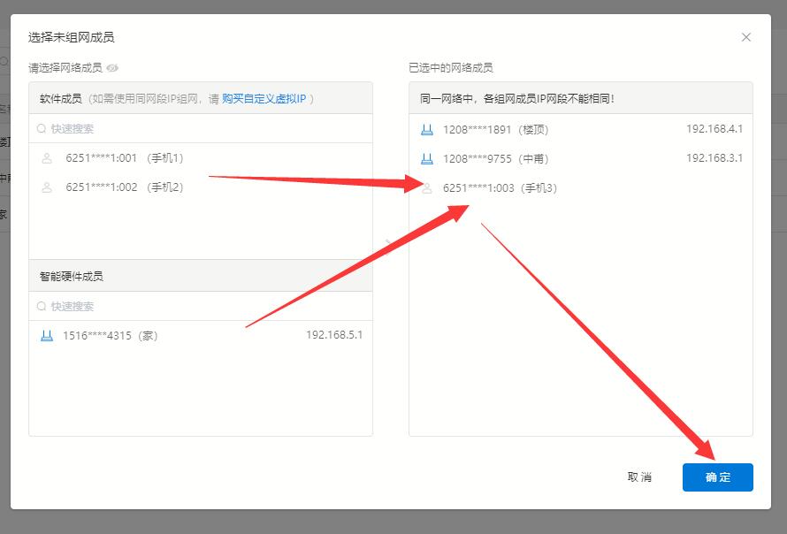Click the user icon beside 手机1
787x534 pixels.
(47, 158)
